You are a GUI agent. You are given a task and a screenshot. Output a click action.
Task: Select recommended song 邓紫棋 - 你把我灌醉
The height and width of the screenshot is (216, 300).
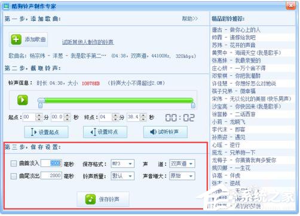pyautogui.click(x=236, y=76)
